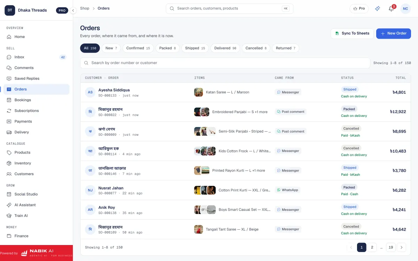Open Home in the sidebar

(x=36, y=37)
